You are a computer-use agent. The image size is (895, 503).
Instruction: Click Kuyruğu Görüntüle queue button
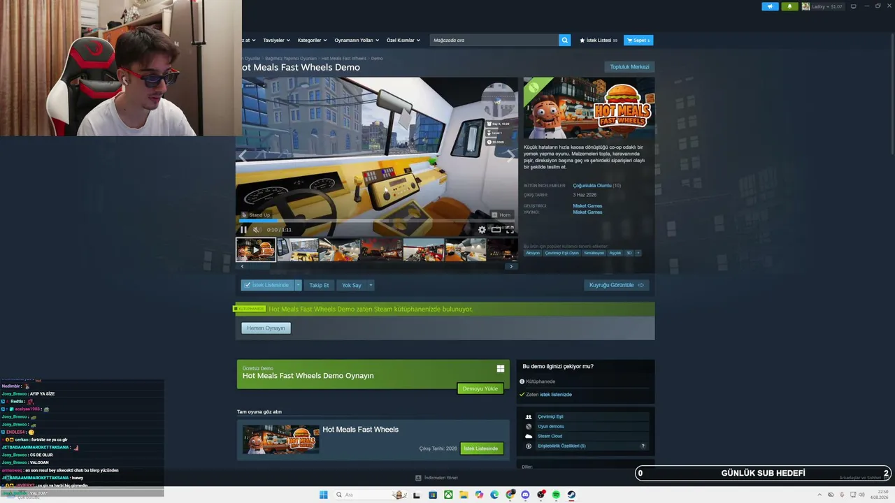pos(617,285)
